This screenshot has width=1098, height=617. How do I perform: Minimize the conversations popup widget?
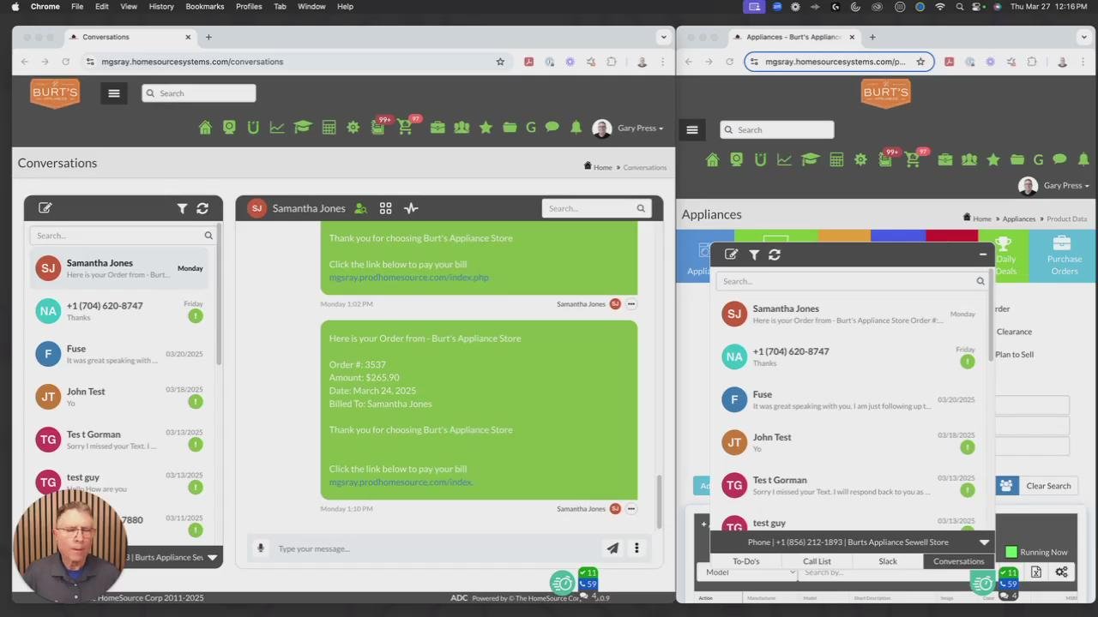coord(983,255)
